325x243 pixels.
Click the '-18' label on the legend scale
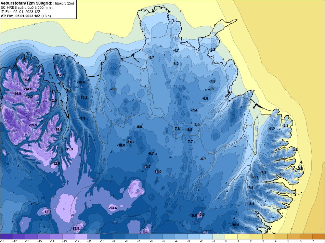tap(2, 241)
